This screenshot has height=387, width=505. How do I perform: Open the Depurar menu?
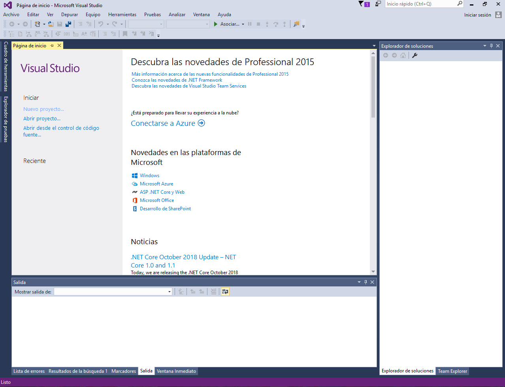pos(70,14)
